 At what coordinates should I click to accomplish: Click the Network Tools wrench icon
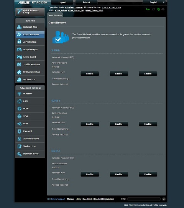[x=19, y=154]
